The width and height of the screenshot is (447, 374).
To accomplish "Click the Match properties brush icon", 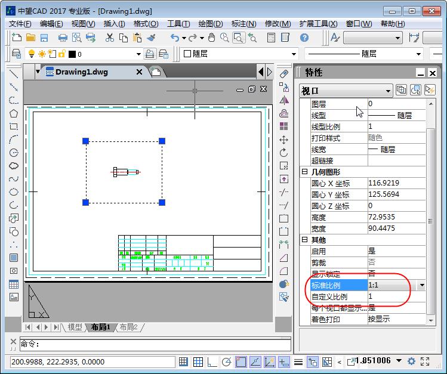I will click(152, 38).
